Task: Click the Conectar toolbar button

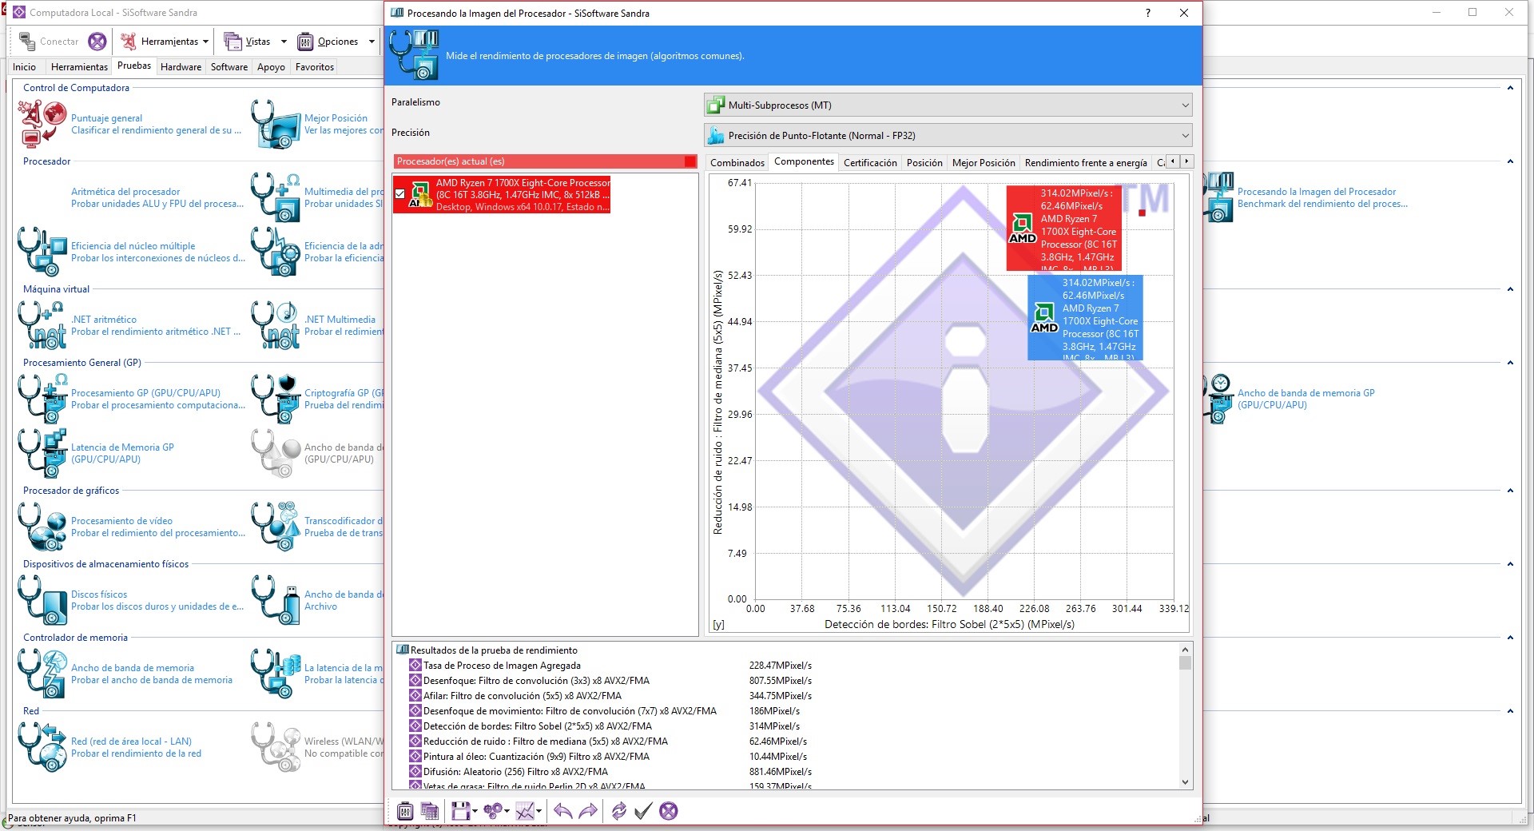Action: [x=49, y=42]
